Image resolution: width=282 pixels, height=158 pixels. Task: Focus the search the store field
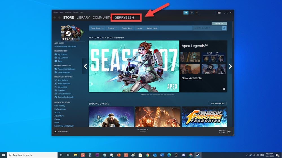[207, 28]
